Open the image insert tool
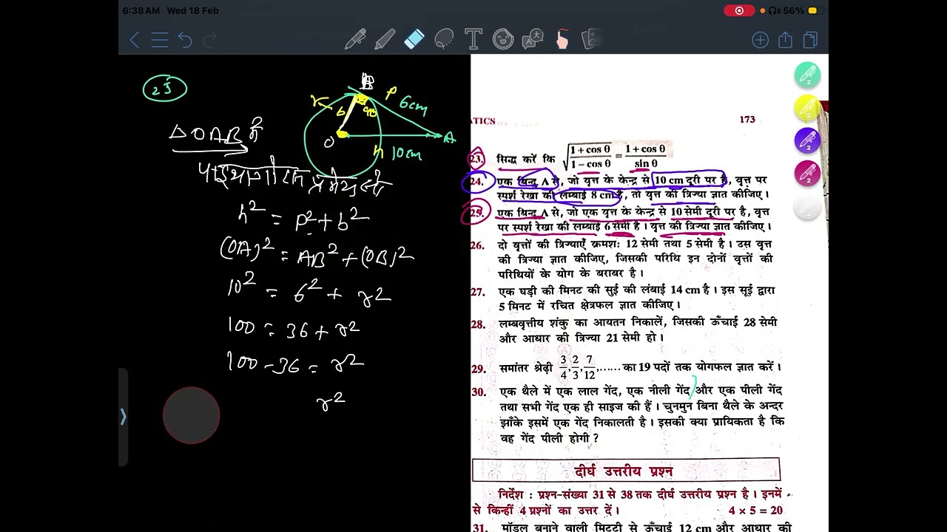The width and height of the screenshot is (947, 532). 590,39
